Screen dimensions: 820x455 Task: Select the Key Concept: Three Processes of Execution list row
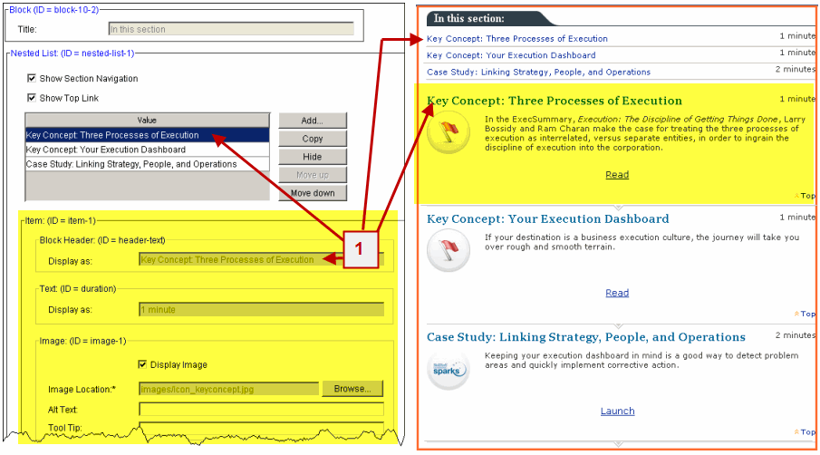147,135
